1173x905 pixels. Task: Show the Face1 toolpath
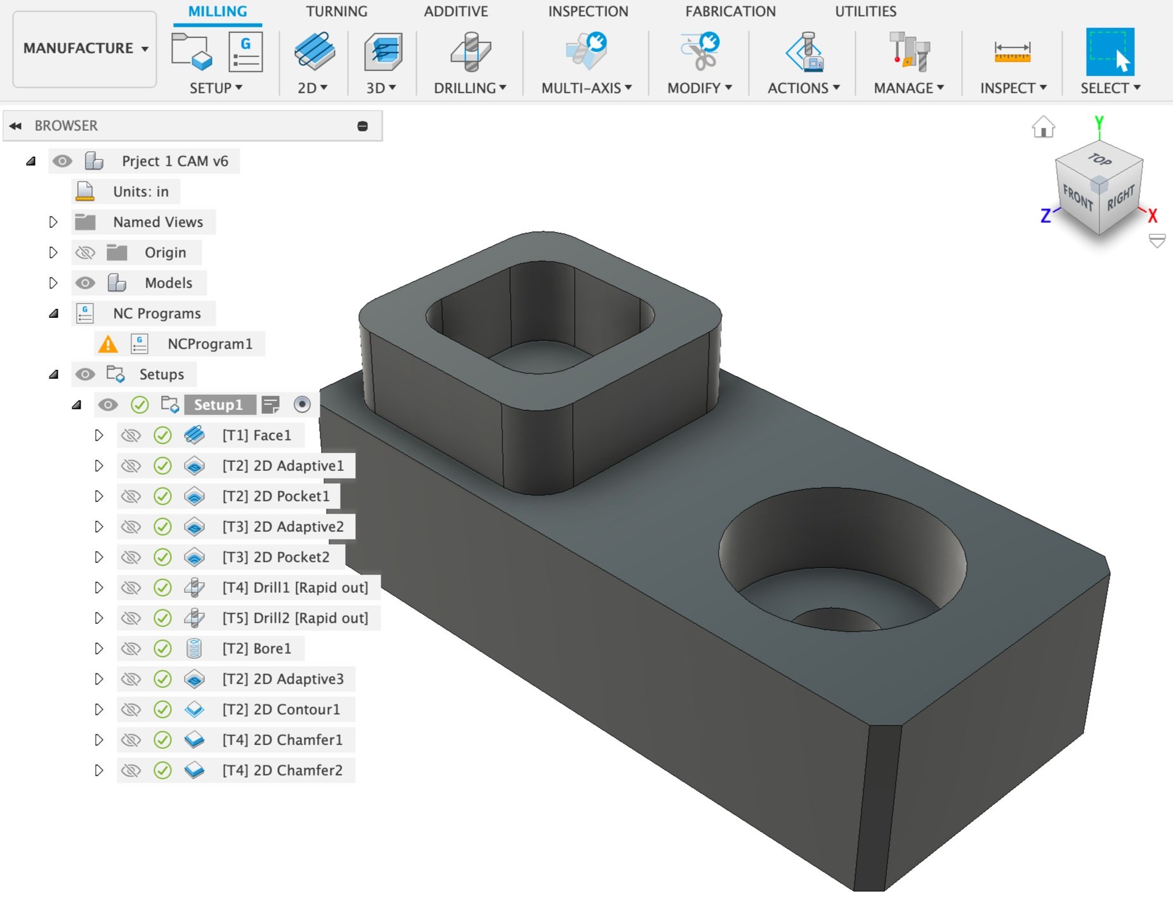131,435
